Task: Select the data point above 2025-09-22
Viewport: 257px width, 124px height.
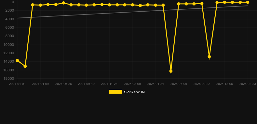Action: tap(202, 4)
